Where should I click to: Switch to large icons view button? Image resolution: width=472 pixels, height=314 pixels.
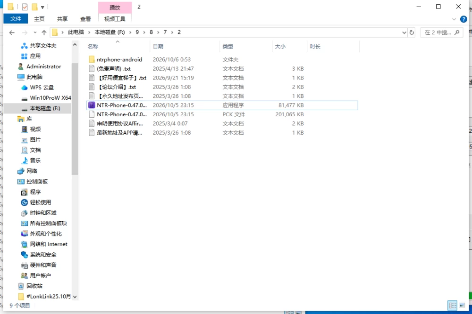[462, 306]
